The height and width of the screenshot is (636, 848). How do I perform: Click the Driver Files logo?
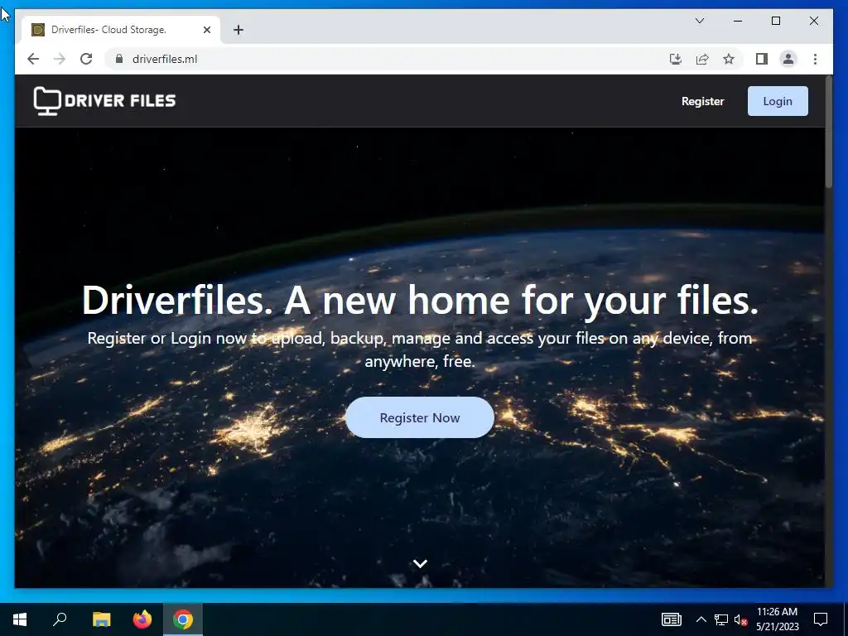(x=105, y=100)
